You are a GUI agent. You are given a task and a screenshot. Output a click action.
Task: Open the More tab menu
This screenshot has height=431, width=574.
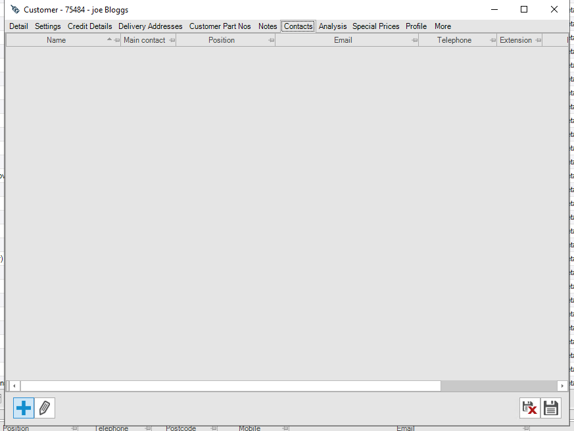(442, 26)
